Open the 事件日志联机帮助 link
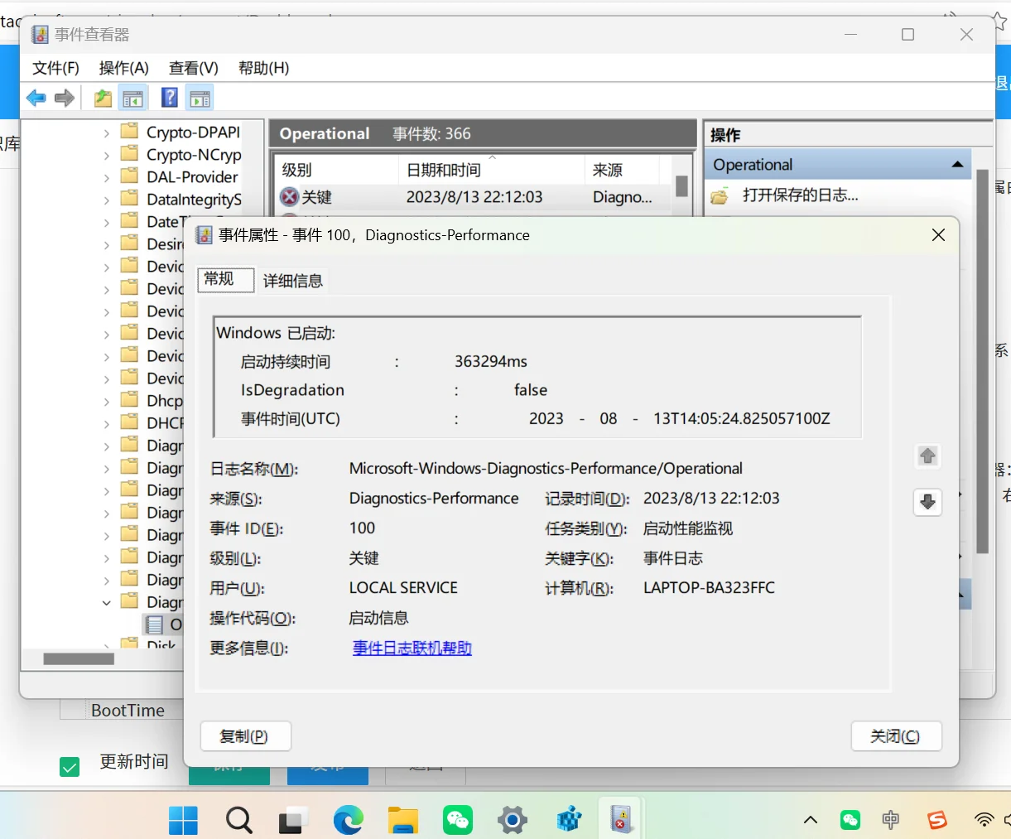The image size is (1011, 839). pyautogui.click(x=412, y=649)
